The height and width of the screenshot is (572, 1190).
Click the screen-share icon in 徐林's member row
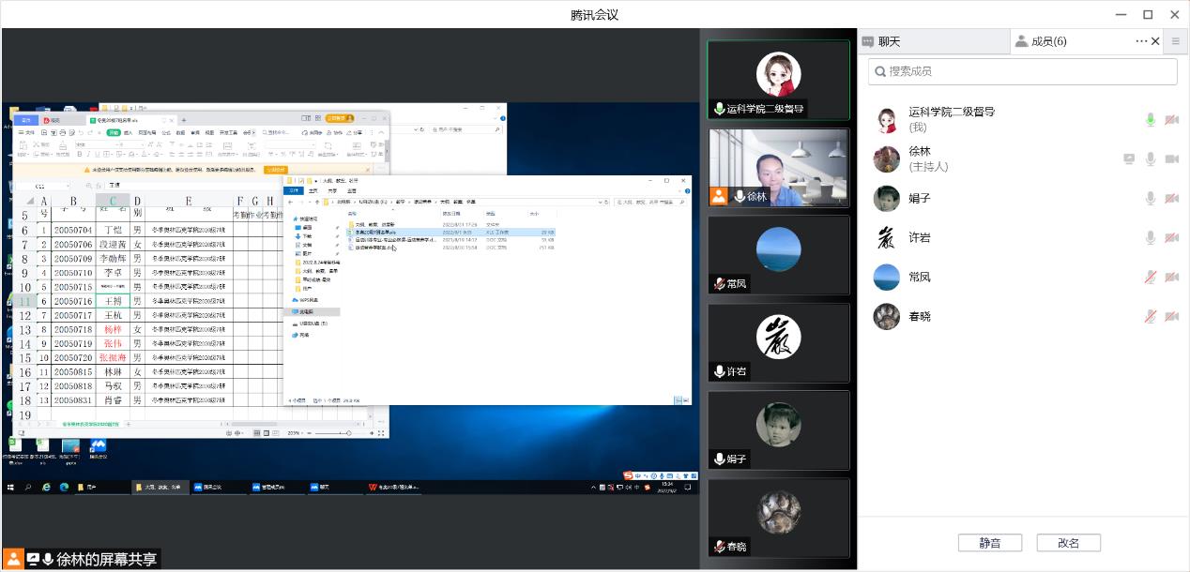click(x=1129, y=159)
